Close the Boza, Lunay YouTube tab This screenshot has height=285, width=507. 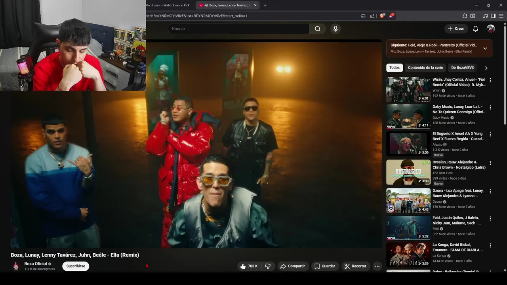(255, 5)
